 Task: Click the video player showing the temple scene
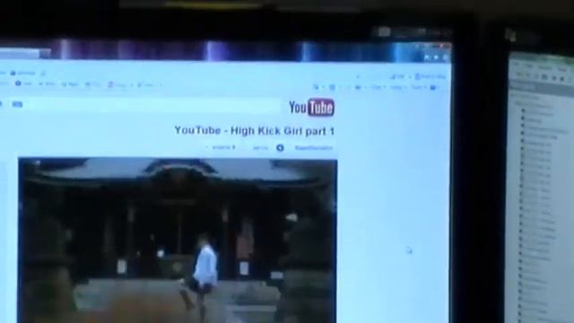(x=178, y=240)
